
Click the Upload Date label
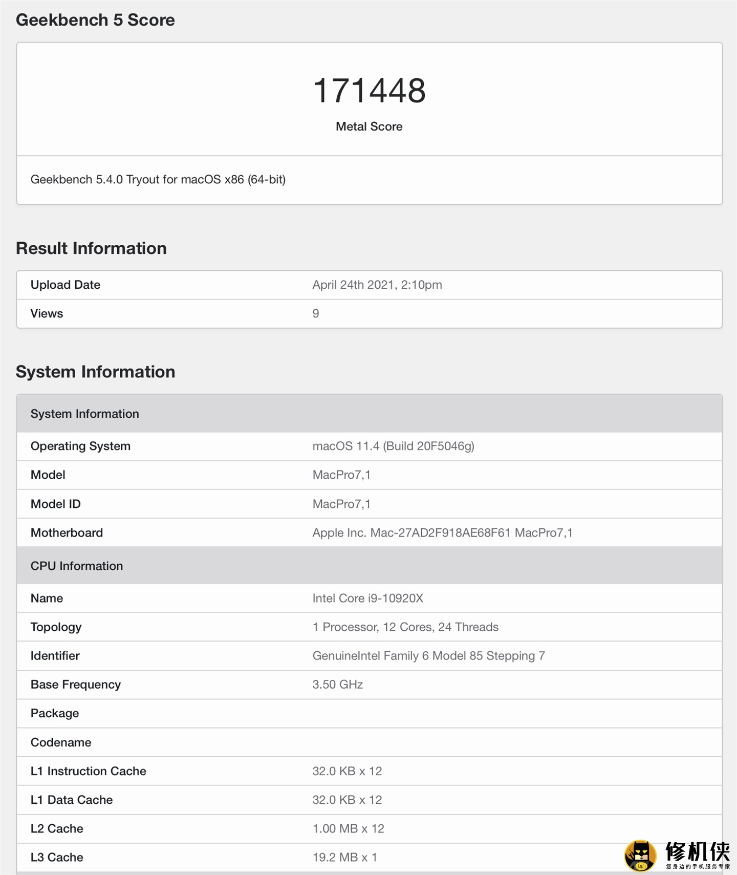coord(66,285)
